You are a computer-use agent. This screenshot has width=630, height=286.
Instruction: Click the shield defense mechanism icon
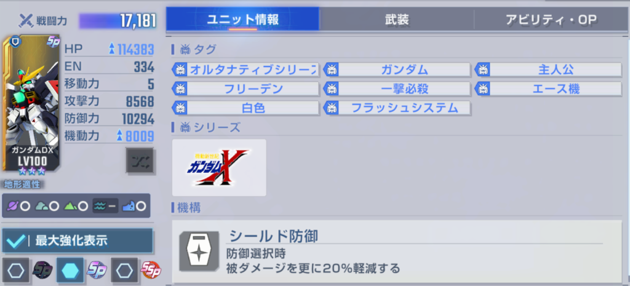(199, 251)
